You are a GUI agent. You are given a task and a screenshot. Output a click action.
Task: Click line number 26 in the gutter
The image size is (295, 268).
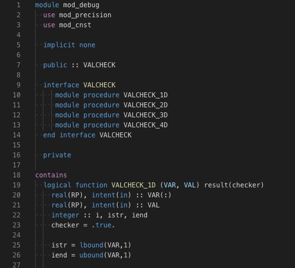tap(17, 255)
